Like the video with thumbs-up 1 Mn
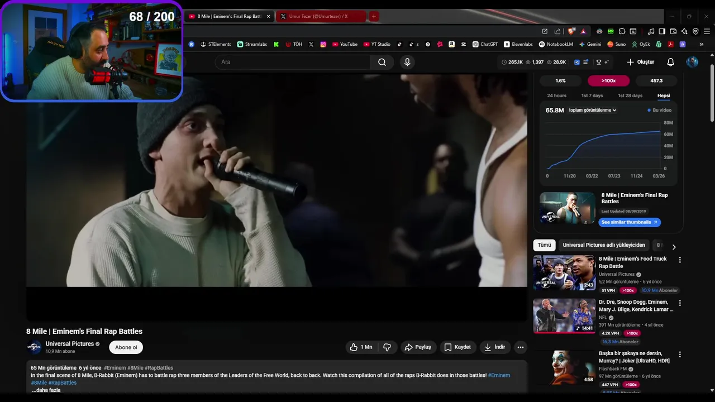Viewport: 715px width, 402px height. coord(361,347)
